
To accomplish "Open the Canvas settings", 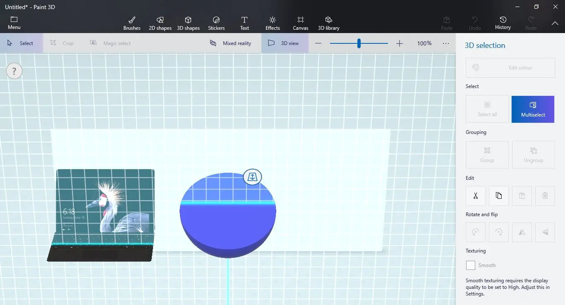I will (x=301, y=23).
